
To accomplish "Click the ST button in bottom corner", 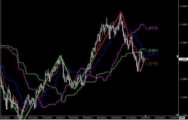I will click(180, 118).
